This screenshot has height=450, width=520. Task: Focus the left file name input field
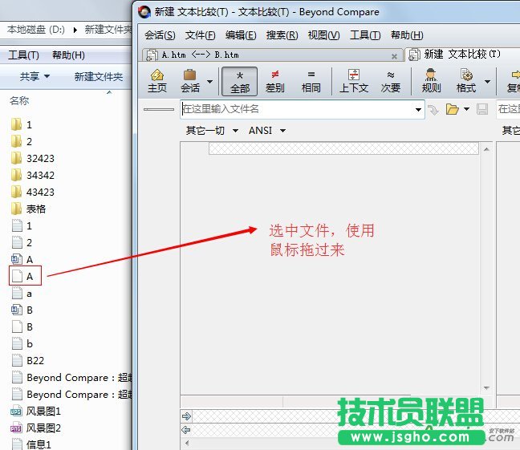point(297,109)
